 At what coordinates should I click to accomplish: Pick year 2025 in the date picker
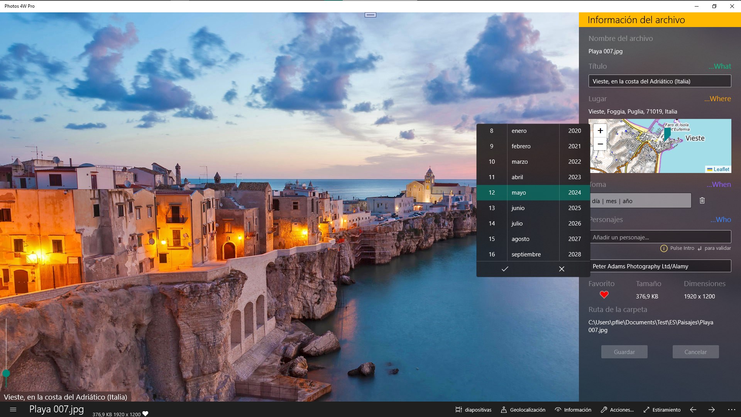pos(575,208)
